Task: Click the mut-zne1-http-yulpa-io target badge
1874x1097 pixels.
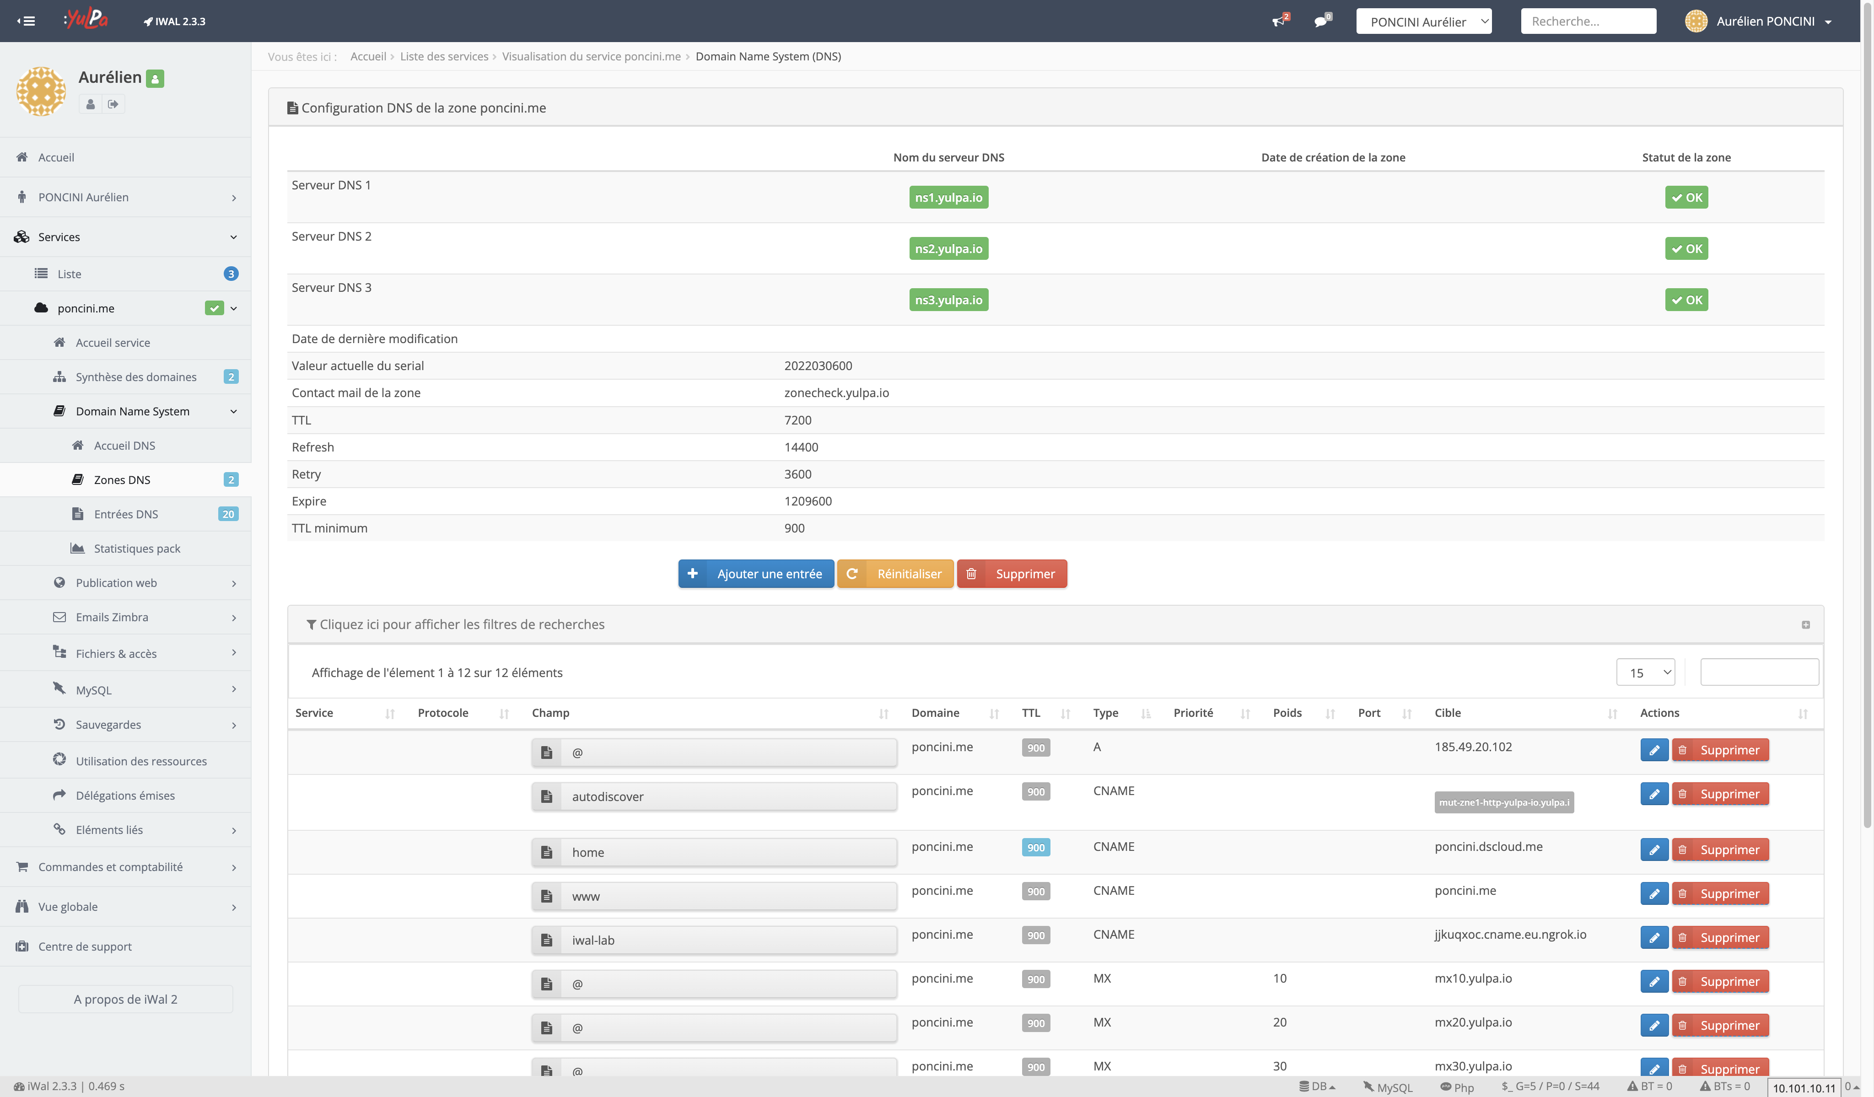Action: 1504,802
